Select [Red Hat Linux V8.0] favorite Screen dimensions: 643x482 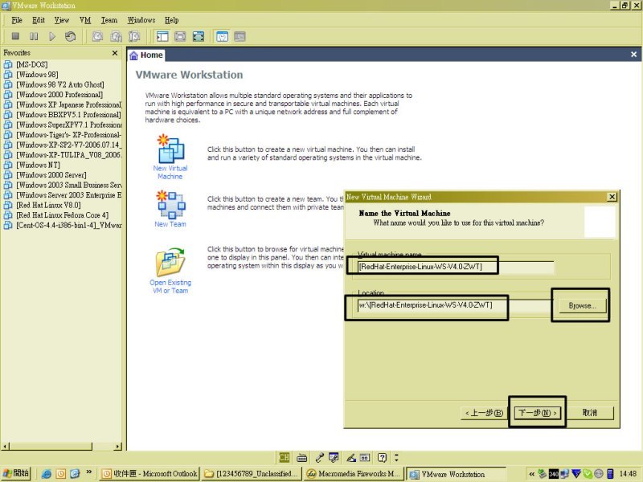[x=48, y=205]
